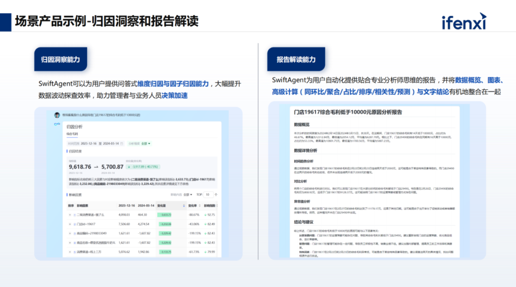Click the -43.06% change rate cell
Image resolution: width=516 pixels, height=287 pixels.
point(194,224)
